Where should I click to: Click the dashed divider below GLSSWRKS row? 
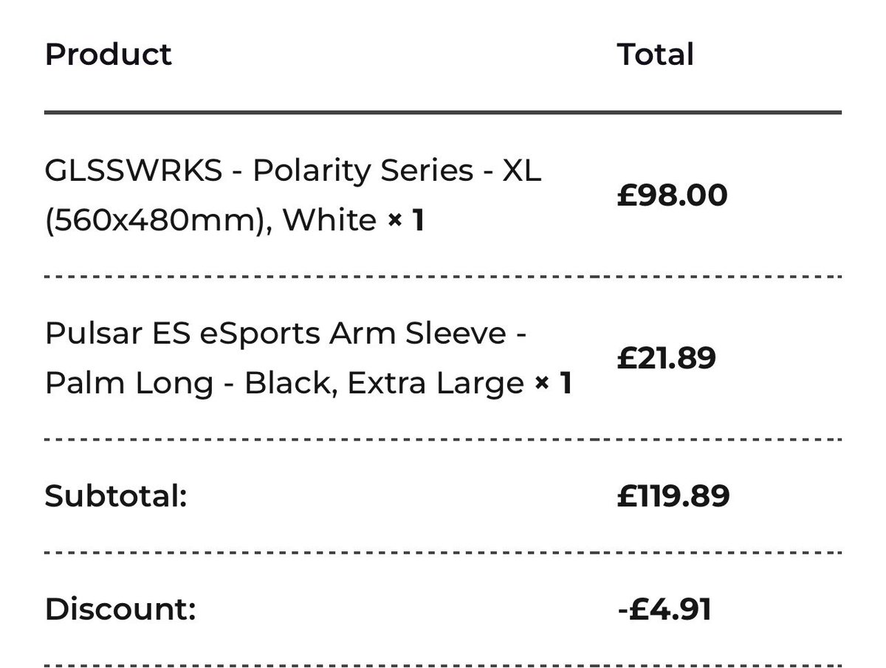[443, 277]
